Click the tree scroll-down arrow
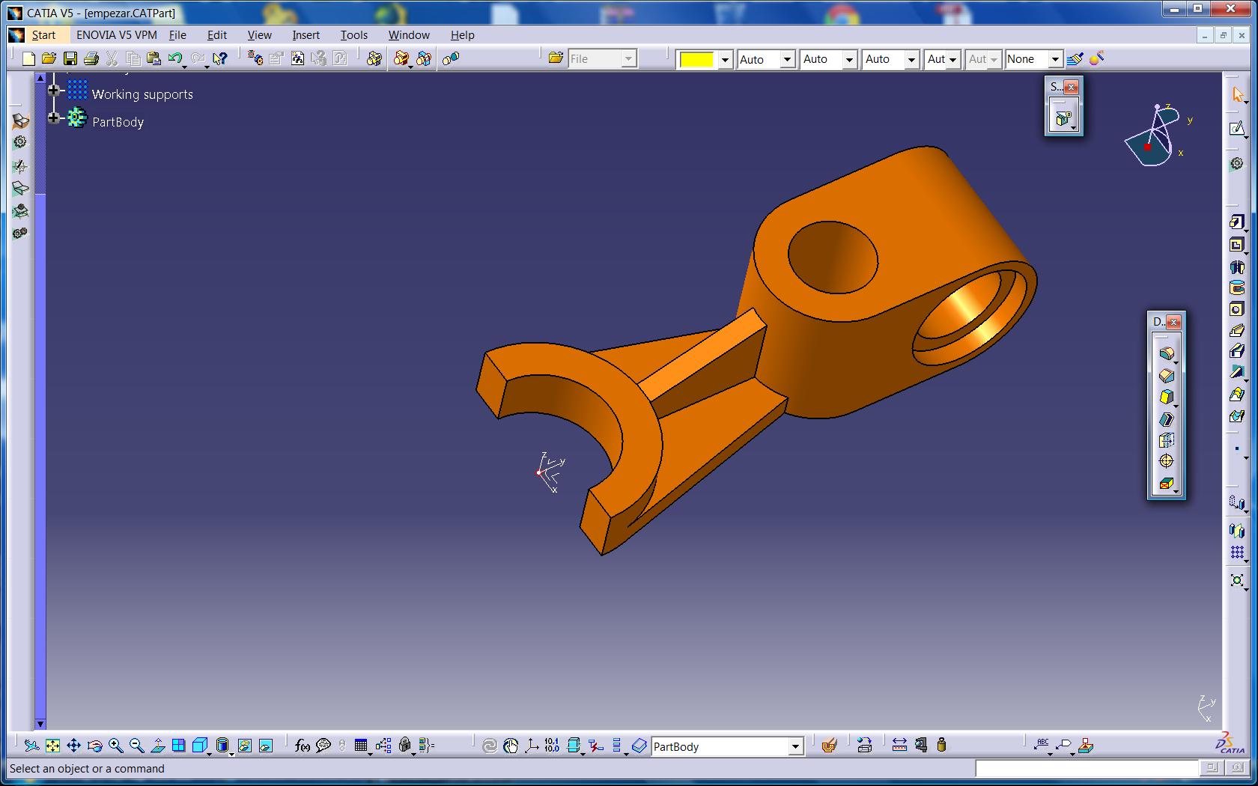The height and width of the screenshot is (786, 1258). [x=40, y=724]
